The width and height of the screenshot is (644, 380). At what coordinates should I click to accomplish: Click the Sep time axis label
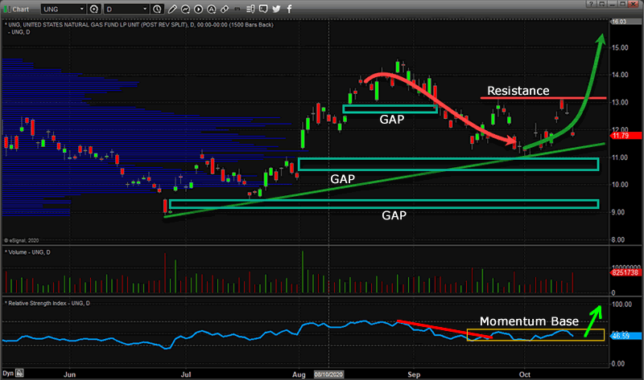pos(414,374)
